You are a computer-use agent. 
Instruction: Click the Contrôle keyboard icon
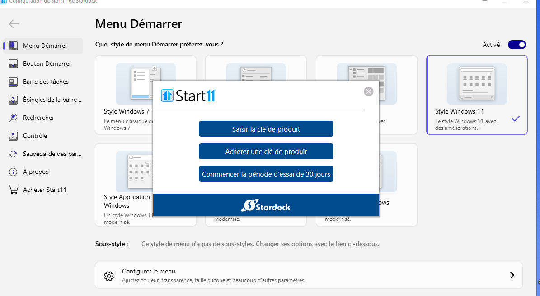[x=13, y=136]
